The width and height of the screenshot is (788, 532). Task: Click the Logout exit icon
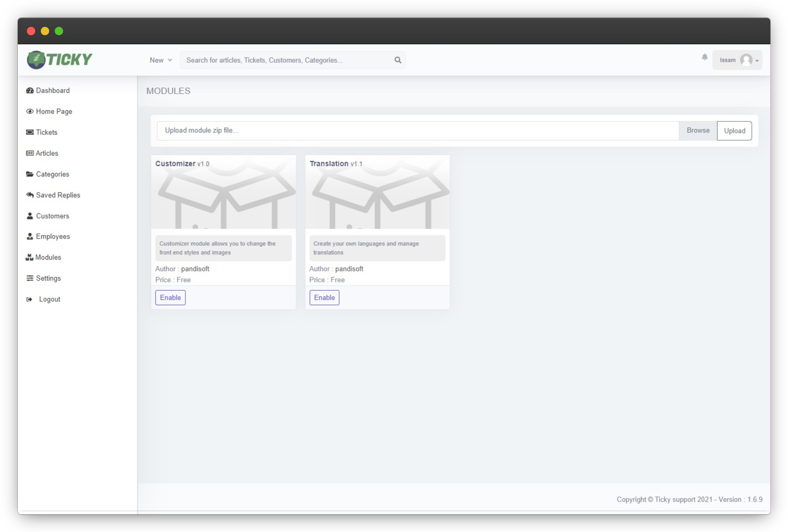pyautogui.click(x=29, y=299)
